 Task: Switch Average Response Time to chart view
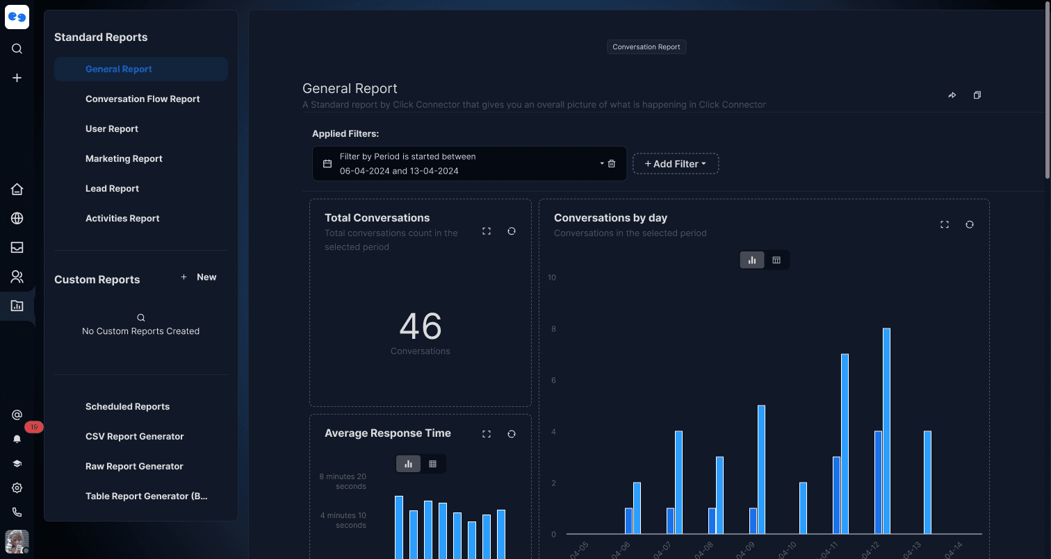[x=409, y=464]
